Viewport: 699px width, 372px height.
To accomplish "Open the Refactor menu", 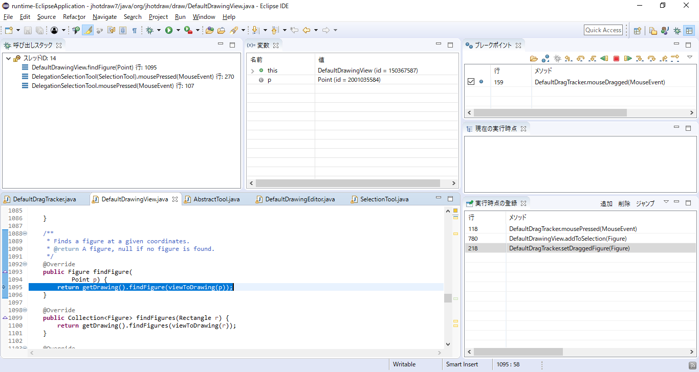I will tap(74, 17).
